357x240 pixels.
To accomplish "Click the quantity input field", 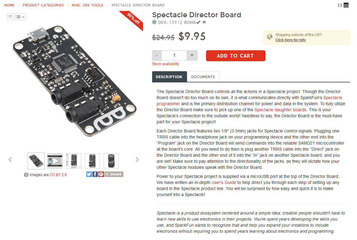I will point(174,55).
